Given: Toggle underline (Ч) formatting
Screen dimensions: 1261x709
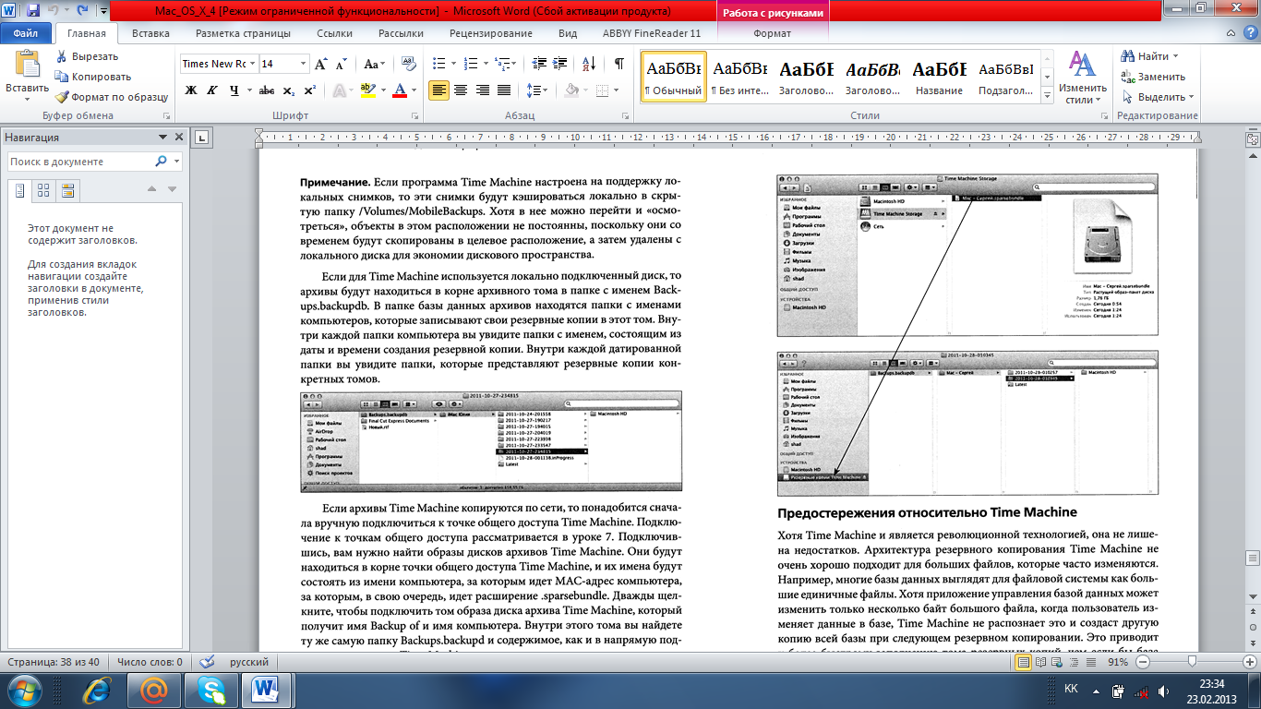Looking at the screenshot, I should coord(234,90).
